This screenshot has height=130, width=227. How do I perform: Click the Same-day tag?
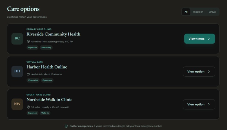(46, 47)
